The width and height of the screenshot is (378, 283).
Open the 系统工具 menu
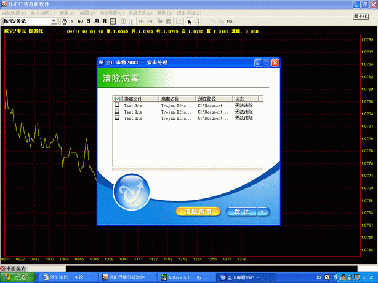click(x=140, y=13)
